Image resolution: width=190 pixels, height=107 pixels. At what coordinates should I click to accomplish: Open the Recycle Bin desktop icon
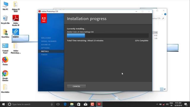(5, 20)
